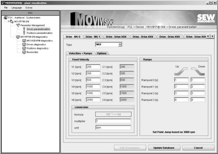Viewport: 218px width, 154px height.
Task: Click the SEW Eurodrive logo
Action: click(206, 18)
